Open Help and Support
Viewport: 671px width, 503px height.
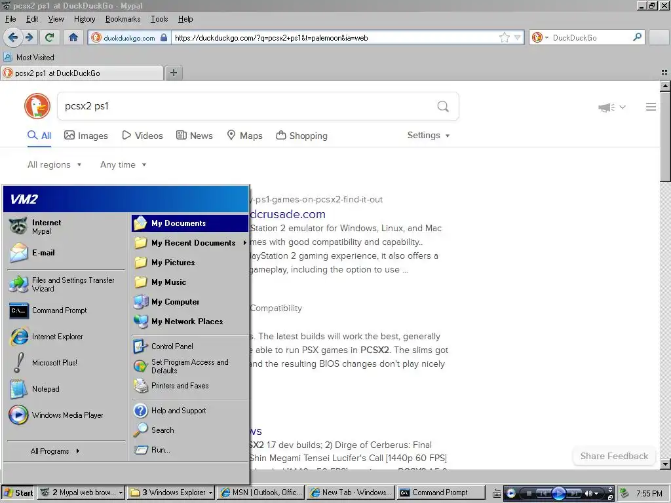pyautogui.click(x=190, y=410)
